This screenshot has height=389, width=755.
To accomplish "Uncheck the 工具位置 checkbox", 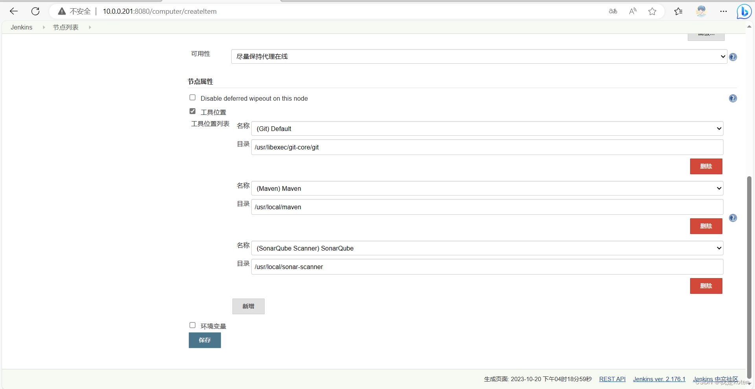I will (192, 111).
